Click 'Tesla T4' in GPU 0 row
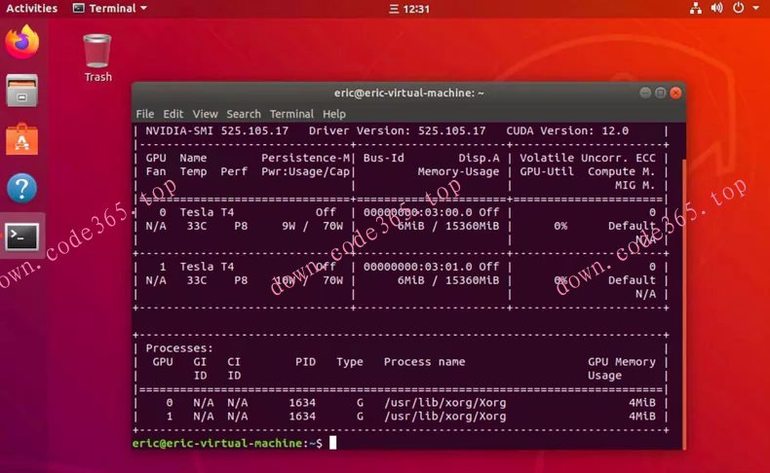This screenshot has width=770, height=473. (x=207, y=212)
